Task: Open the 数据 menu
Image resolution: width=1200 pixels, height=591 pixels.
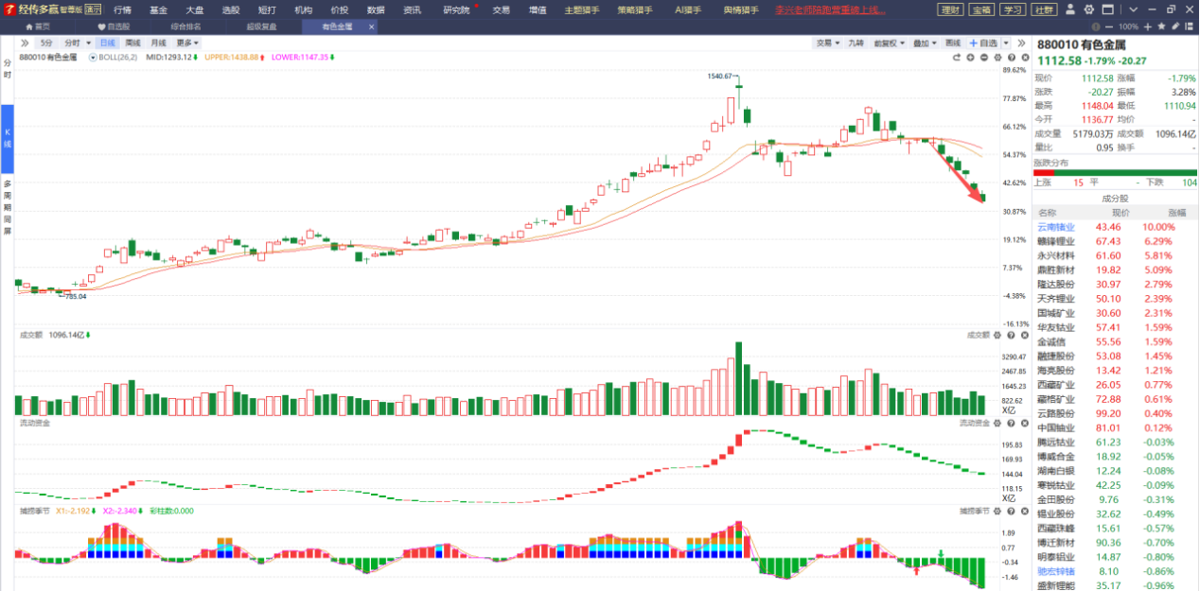Action: pos(376,9)
